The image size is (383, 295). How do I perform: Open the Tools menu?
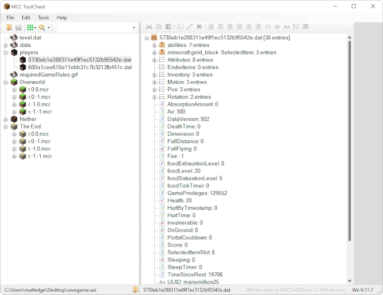pos(43,18)
